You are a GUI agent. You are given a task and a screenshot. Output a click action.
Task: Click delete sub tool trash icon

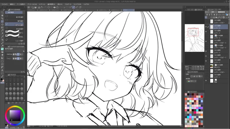click(x=24, y=44)
